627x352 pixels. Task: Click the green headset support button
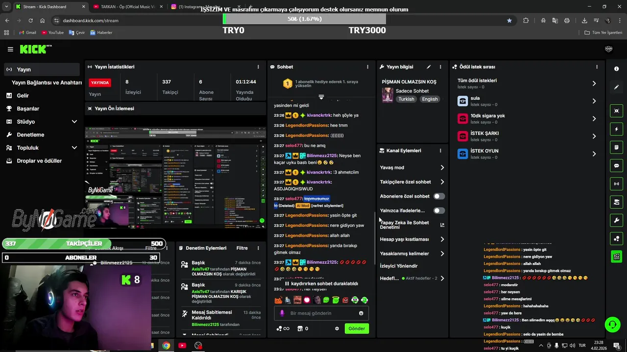pos(612,325)
